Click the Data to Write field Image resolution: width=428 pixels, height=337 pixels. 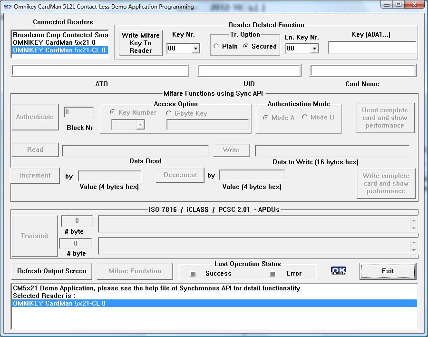click(332, 150)
